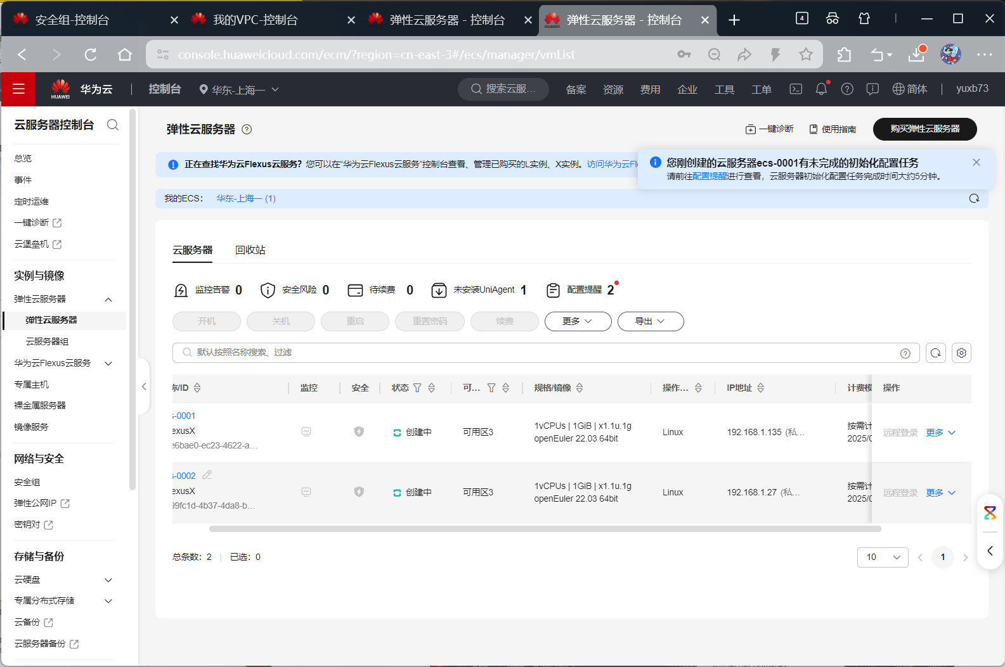Click 购买弹性云服务器 button
This screenshot has width=1005, height=667.
click(x=924, y=129)
